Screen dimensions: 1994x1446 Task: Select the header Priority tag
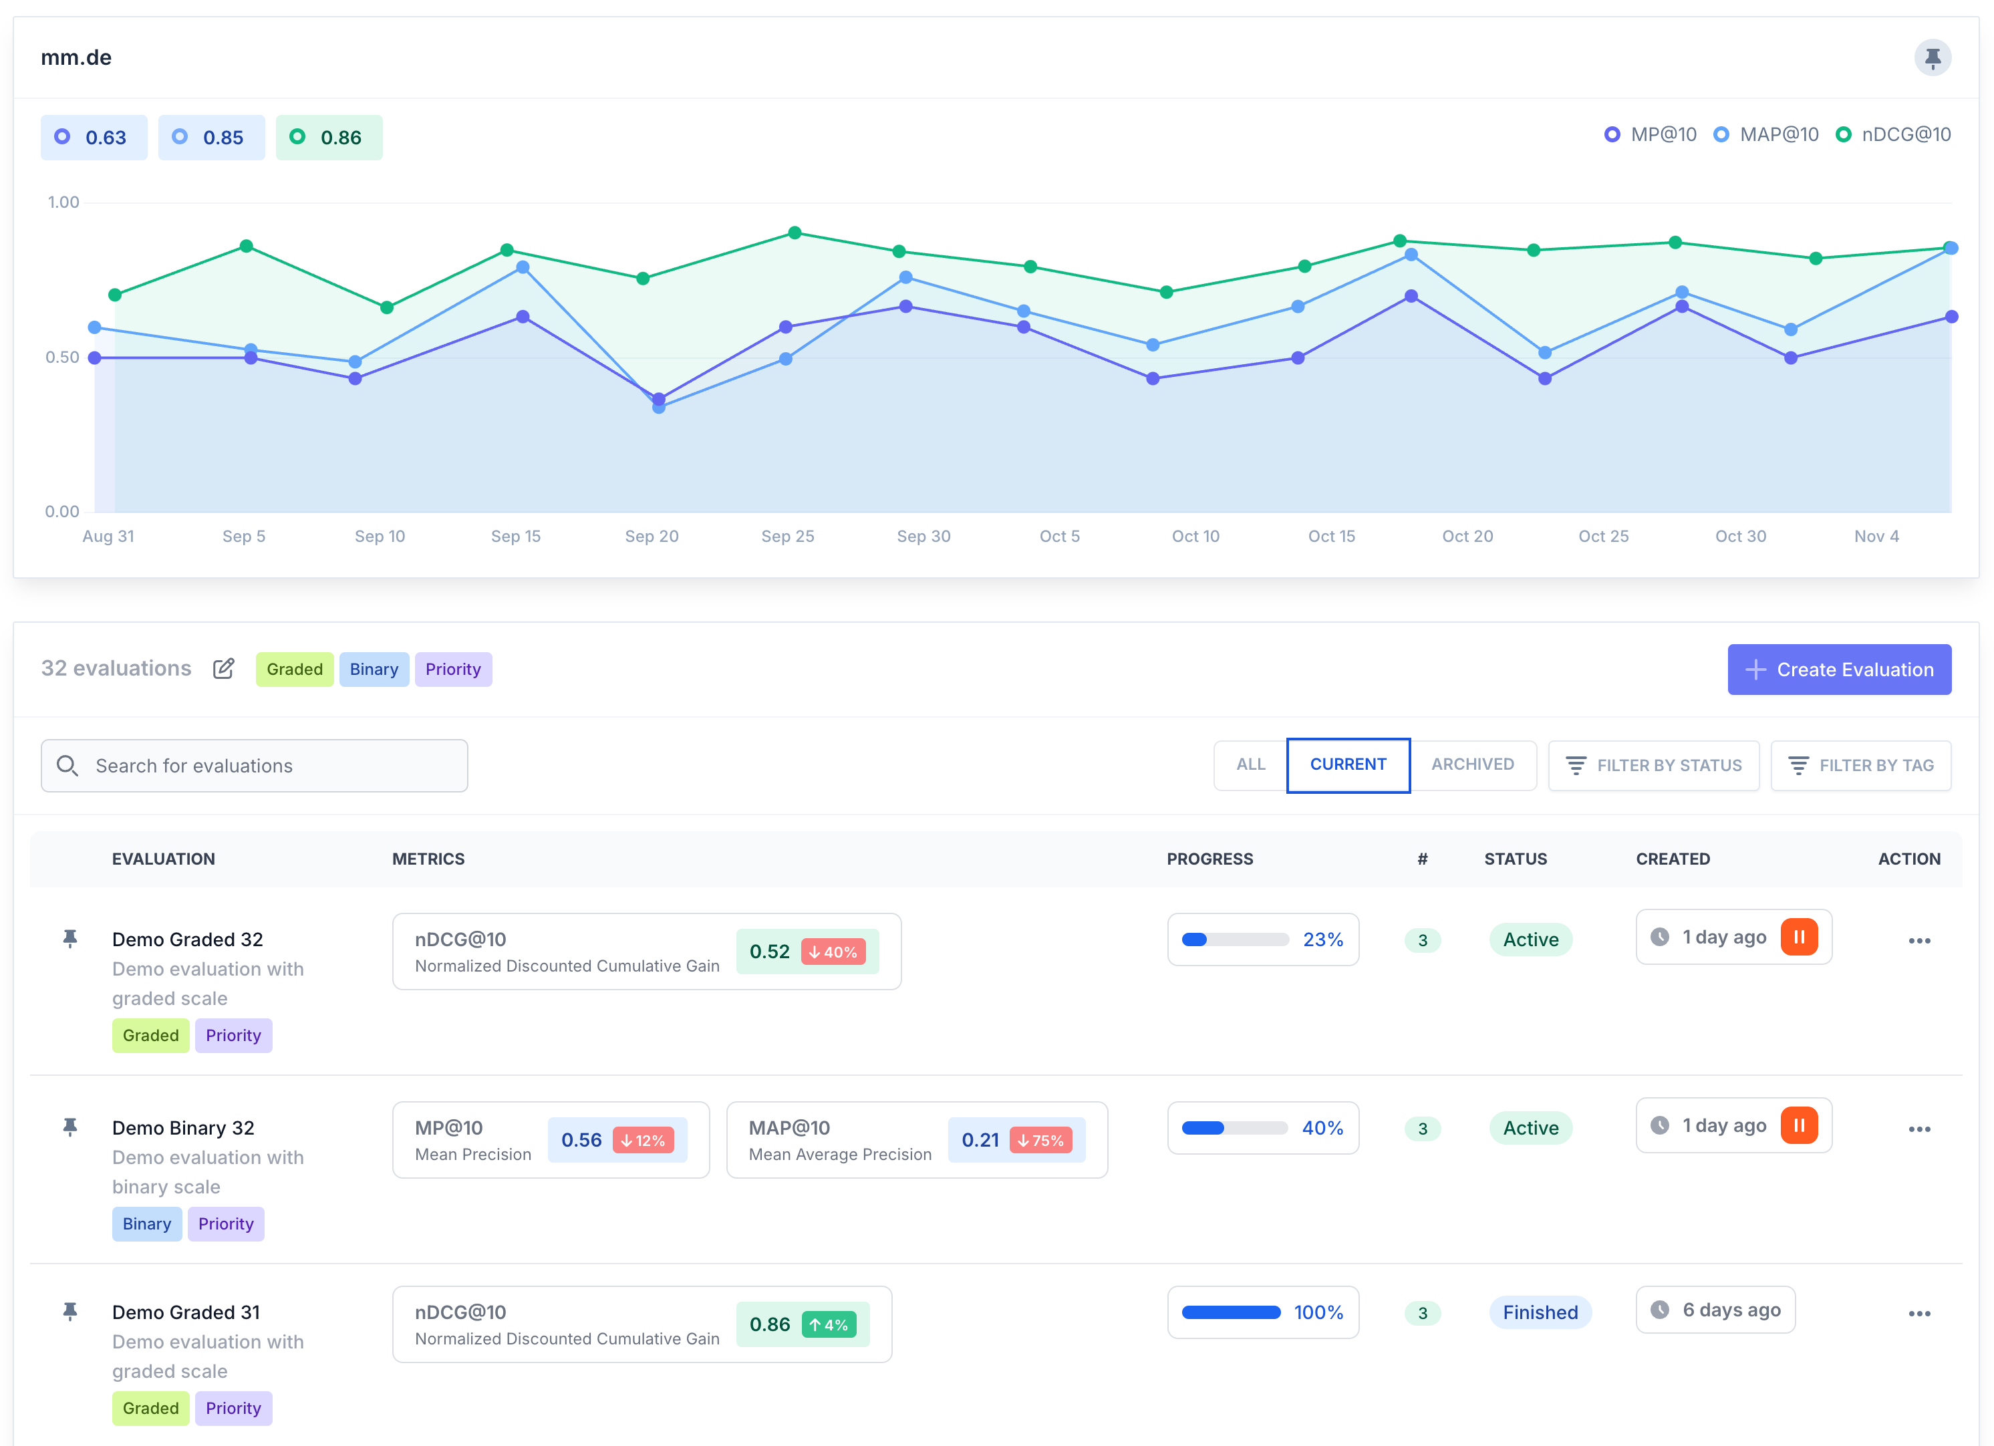point(453,670)
